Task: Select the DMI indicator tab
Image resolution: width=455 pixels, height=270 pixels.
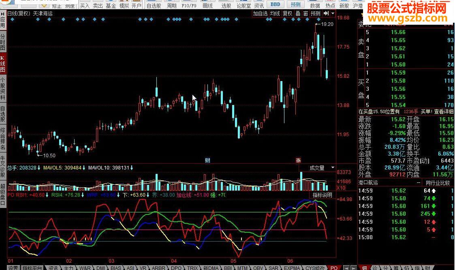Action: coord(100,268)
